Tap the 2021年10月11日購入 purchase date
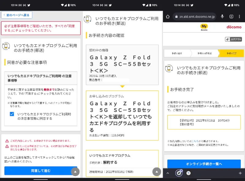 point(103,76)
